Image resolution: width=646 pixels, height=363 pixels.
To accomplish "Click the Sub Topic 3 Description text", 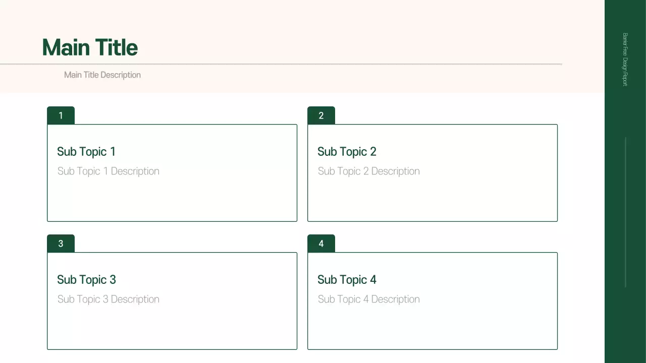I will click(109, 299).
